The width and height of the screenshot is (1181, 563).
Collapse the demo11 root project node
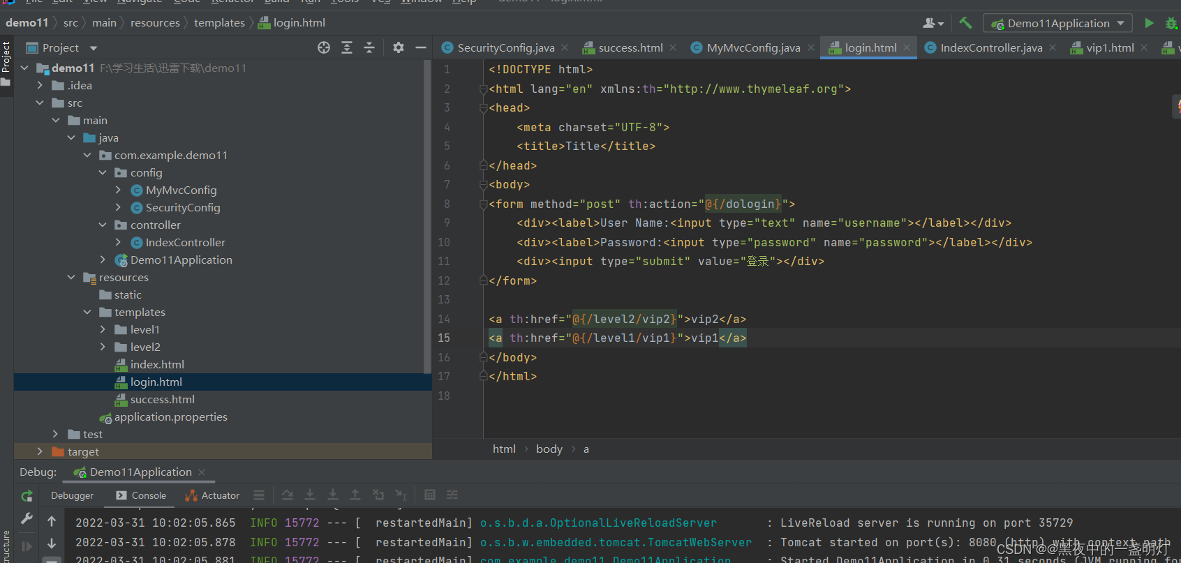[24, 68]
